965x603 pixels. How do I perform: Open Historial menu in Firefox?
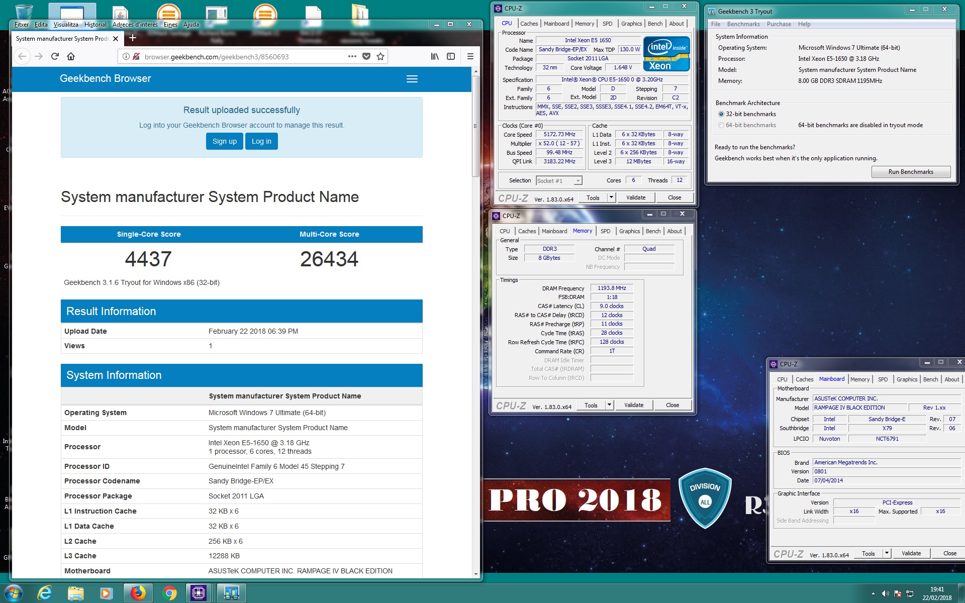pos(95,24)
